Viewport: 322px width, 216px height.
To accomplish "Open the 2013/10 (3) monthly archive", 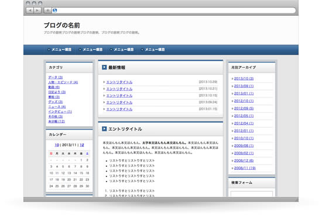I will point(244,78).
